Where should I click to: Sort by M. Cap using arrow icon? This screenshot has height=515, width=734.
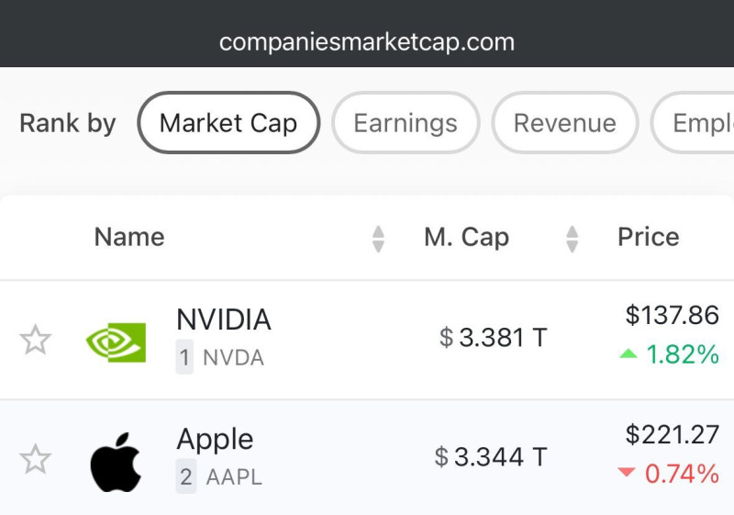click(572, 239)
